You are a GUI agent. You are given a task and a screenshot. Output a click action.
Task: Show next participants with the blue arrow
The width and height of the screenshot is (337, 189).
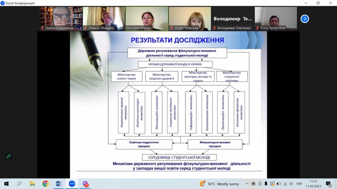[x=304, y=19]
